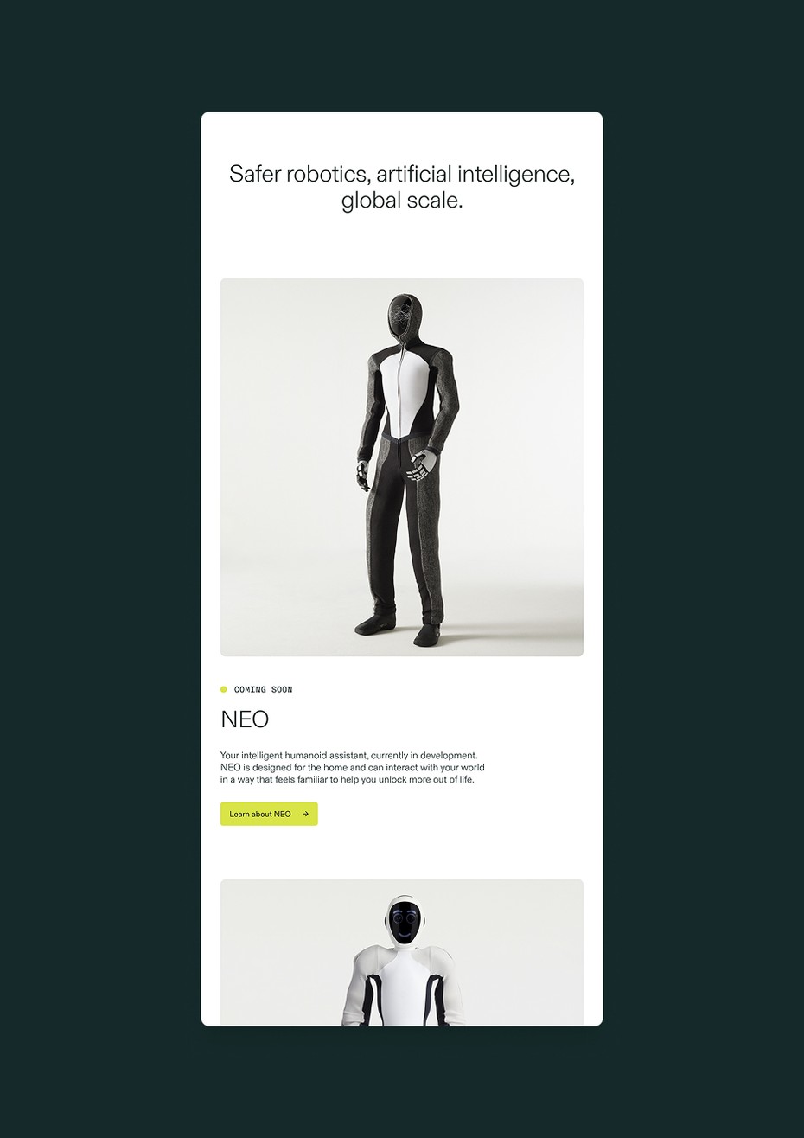Click the white robot's torso

coord(403,986)
